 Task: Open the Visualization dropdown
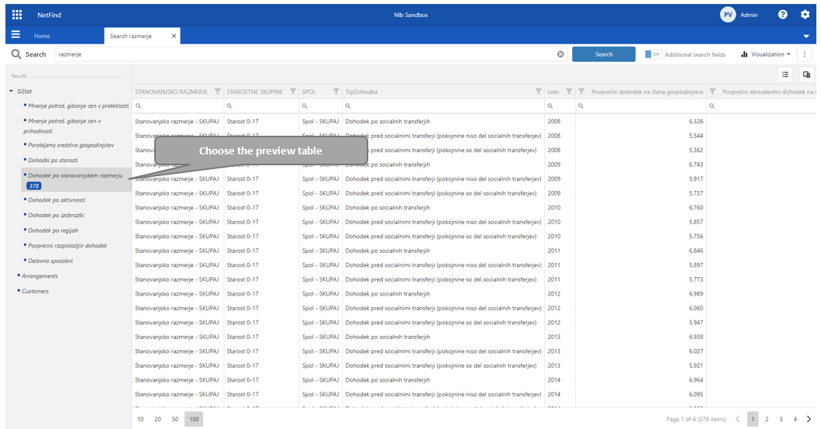tap(766, 54)
